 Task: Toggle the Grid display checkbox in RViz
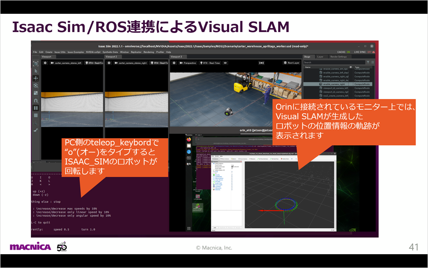(232, 172)
